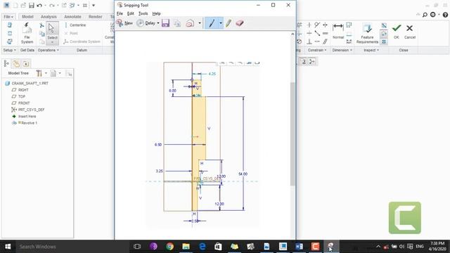Select the RIGHT datum plane
Viewport: 450px width, 253px height.
pyautogui.click(x=20, y=90)
